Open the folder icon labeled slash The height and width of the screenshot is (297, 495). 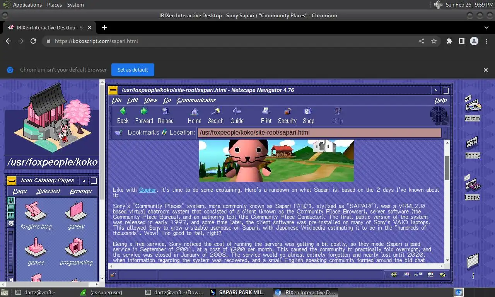[473, 262]
